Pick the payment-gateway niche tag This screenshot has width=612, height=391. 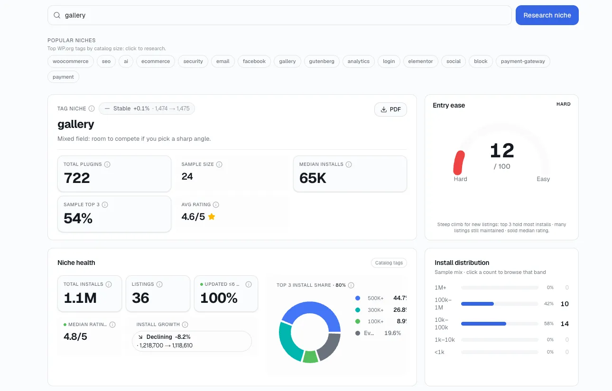pyautogui.click(x=523, y=61)
